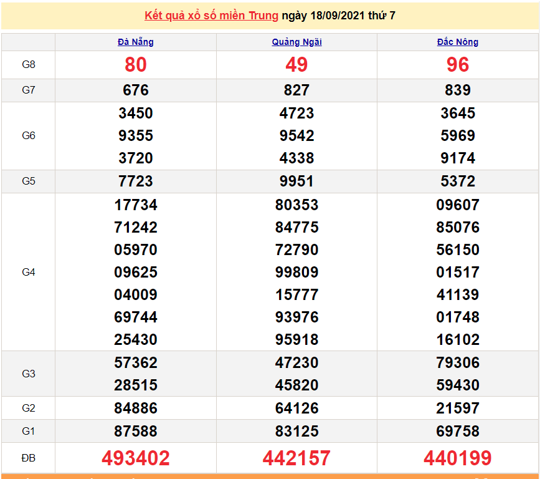Select G6 number 9355

click(x=136, y=135)
